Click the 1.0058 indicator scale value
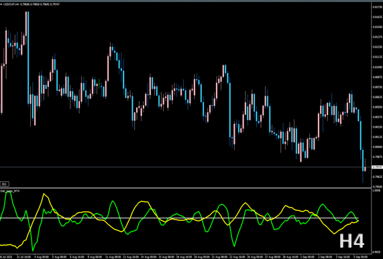 [x=376, y=190]
